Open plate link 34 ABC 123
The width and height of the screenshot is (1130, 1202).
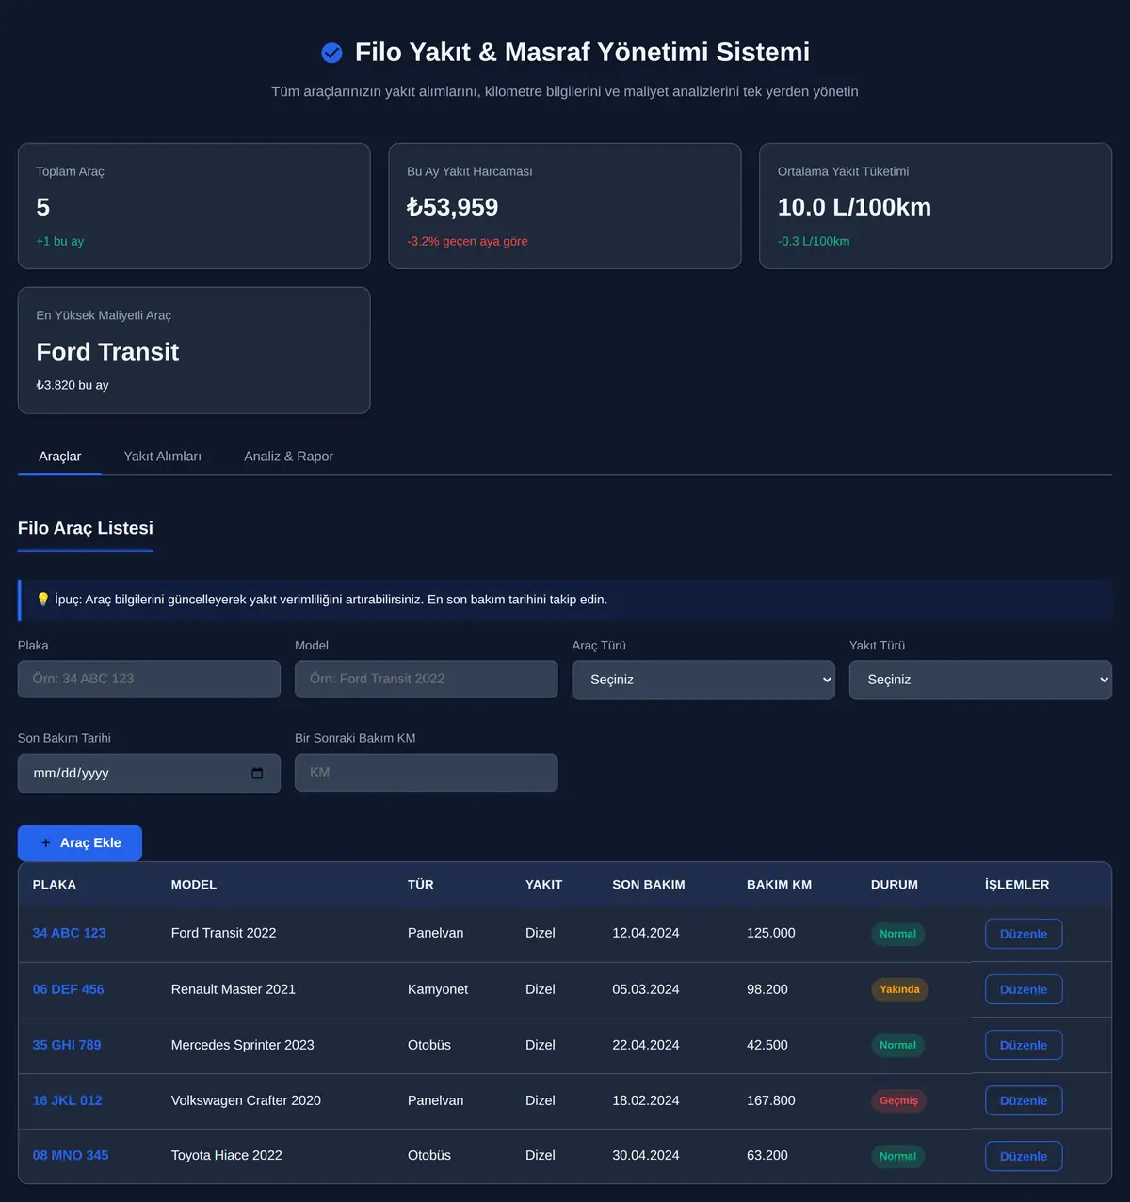(70, 933)
